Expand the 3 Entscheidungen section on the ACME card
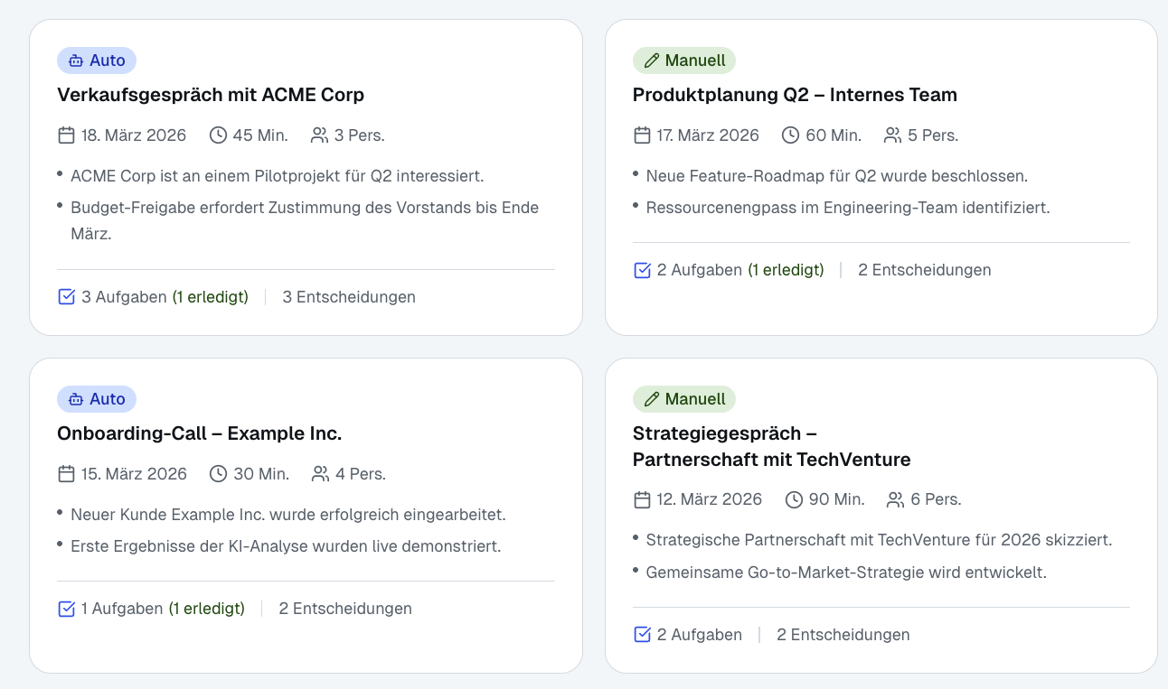This screenshot has width=1168, height=689. [x=348, y=296]
